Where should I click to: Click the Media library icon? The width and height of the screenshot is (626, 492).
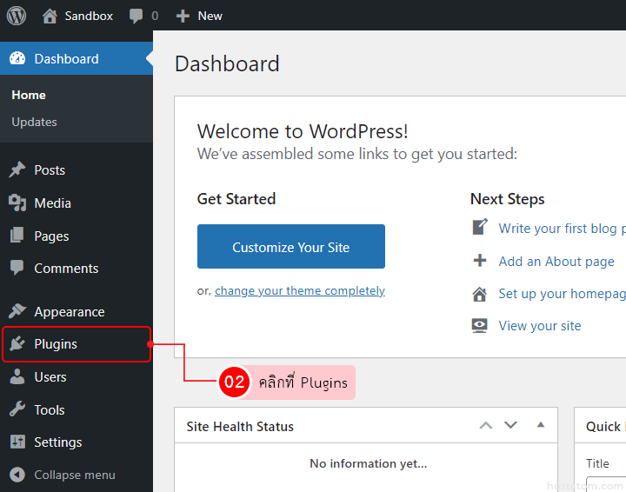click(x=17, y=203)
